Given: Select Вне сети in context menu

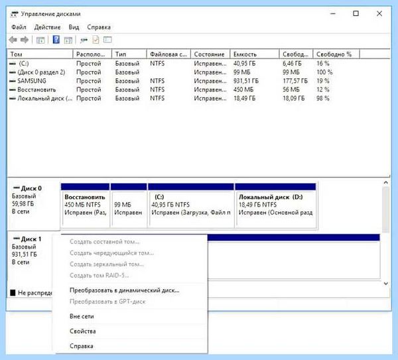Looking at the screenshot, I should 82,316.
